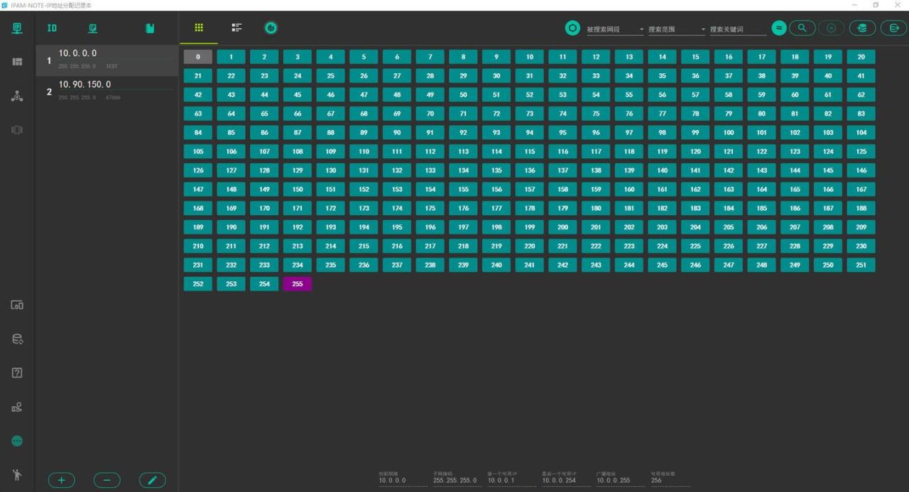Image resolution: width=909 pixels, height=492 pixels.
Task: Click the pencil edit subnet button
Action: coord(152,481)
